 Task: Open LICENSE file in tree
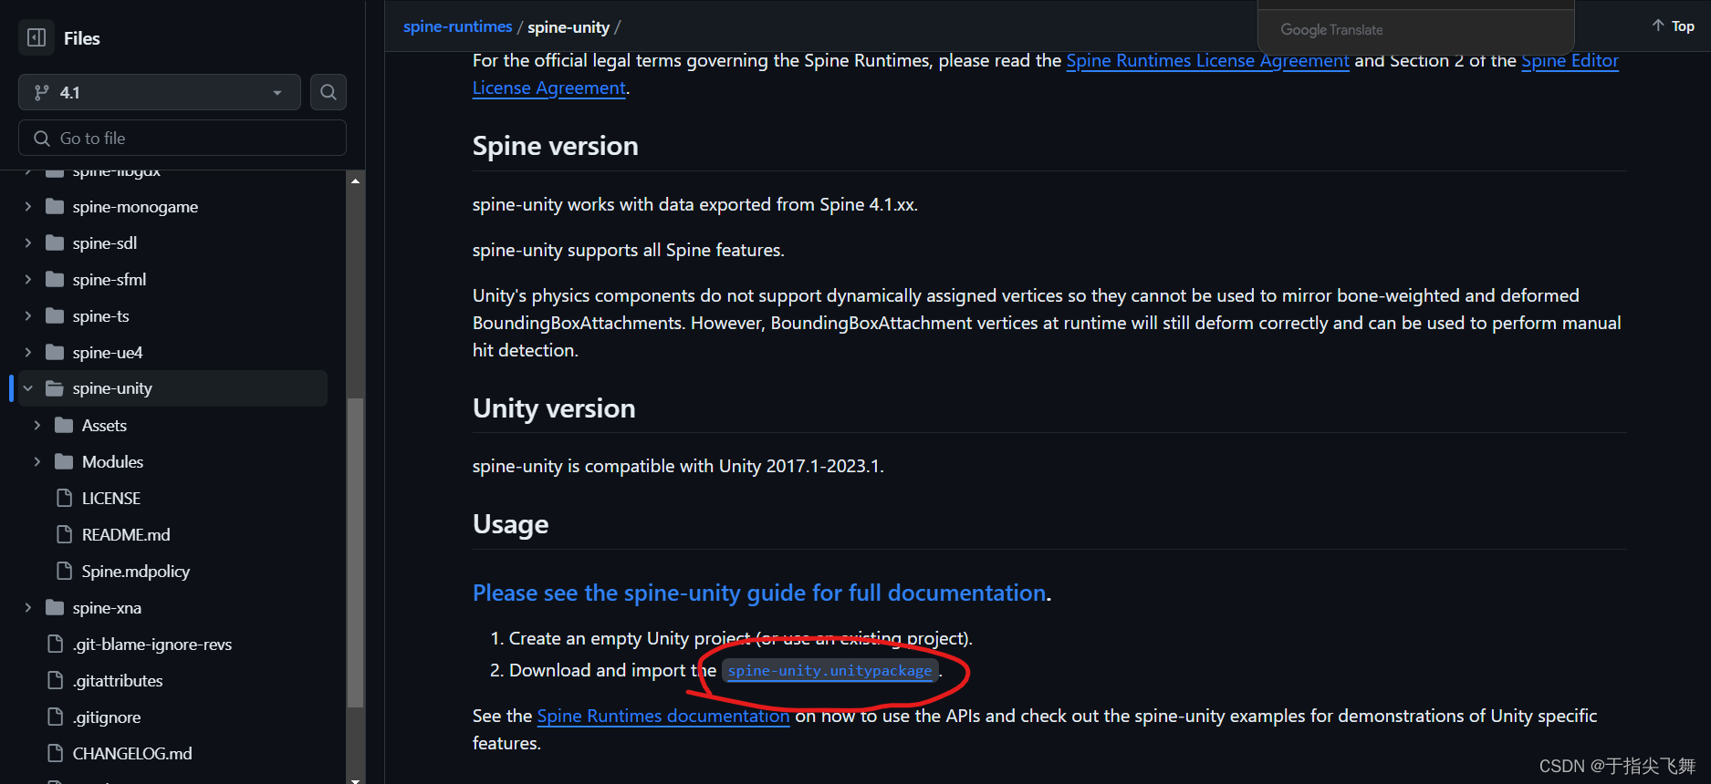point(111,499)
